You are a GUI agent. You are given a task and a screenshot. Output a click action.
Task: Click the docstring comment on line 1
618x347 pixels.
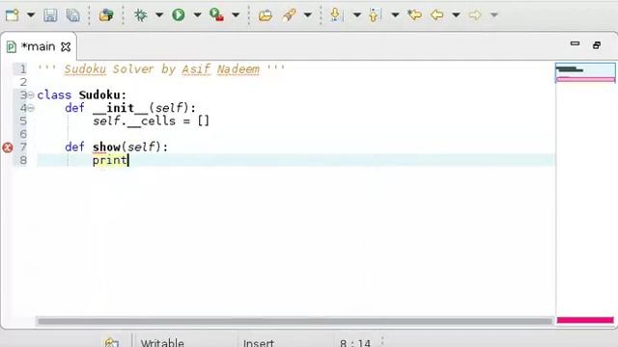click(x=161, y=69)
